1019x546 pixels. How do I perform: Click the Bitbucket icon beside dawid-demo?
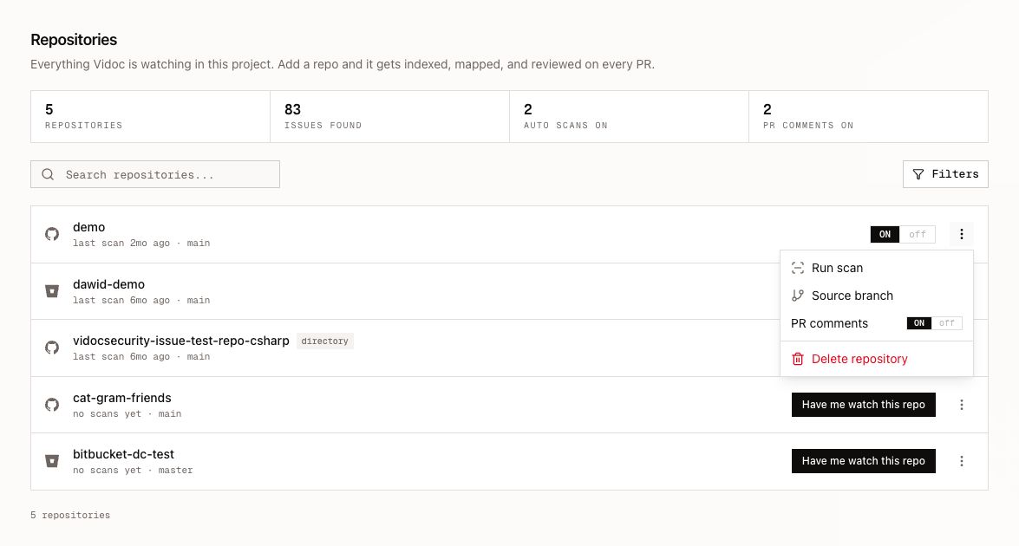(52, 291)
